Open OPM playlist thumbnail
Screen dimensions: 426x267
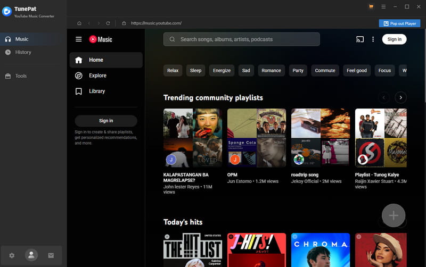point(257,138)
